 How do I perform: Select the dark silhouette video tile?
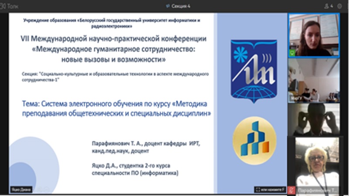pos(314,119)
